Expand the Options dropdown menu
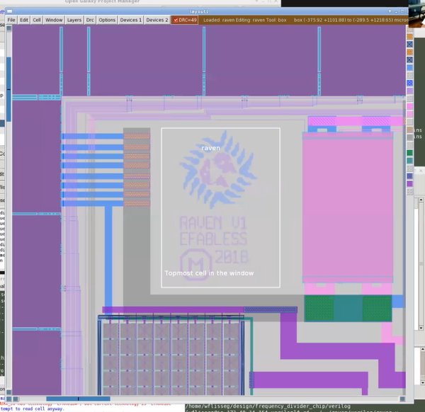Image resolution: width=425 pixels, height=412 pixels. [x=107, y=20]
